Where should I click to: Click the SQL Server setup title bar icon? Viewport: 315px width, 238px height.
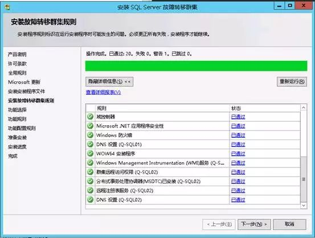pos(7,7)
